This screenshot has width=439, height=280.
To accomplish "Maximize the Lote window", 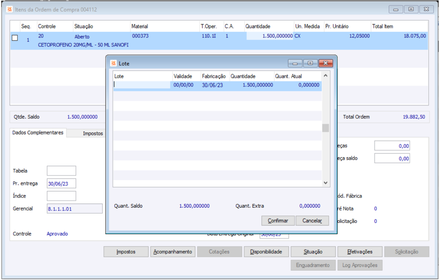I will point(310,63).
